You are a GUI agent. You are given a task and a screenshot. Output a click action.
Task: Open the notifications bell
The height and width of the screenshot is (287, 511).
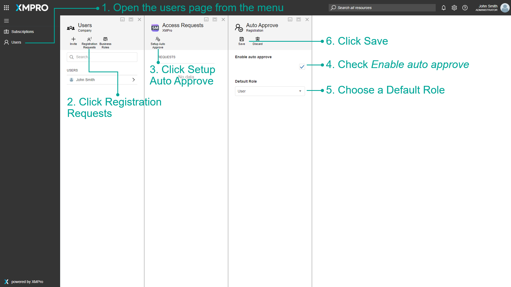(443, 8)
